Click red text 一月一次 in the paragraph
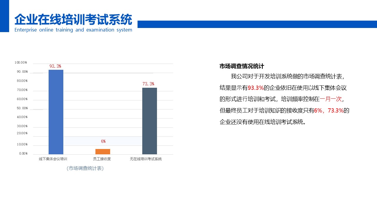 [331, 99]
